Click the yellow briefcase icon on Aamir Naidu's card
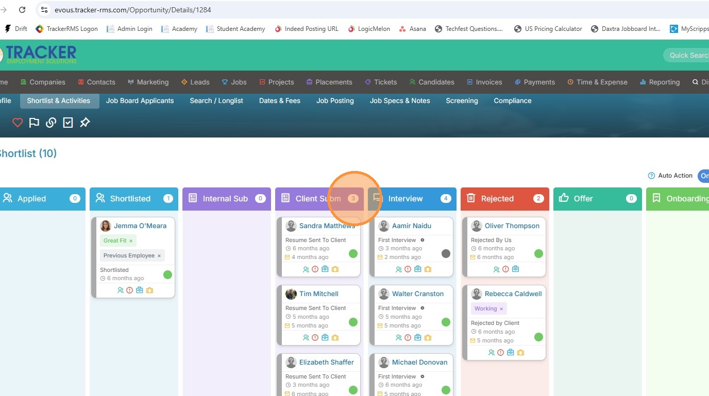This screenshot has width=709, height=396. coord(428,269)
